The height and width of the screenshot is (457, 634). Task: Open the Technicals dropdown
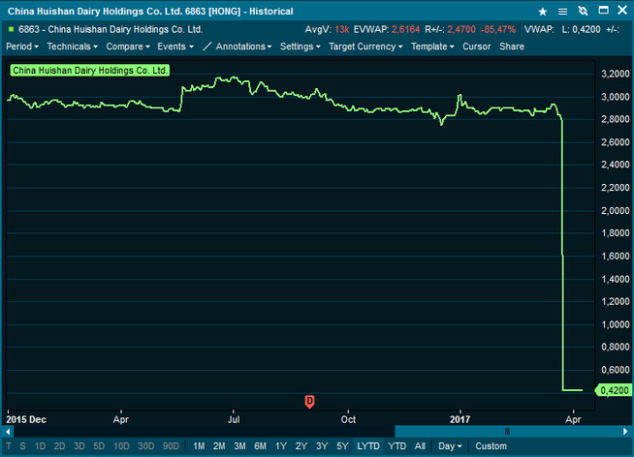(73, 46)
